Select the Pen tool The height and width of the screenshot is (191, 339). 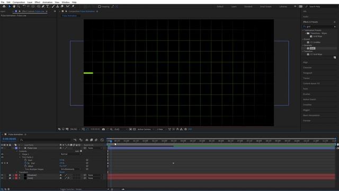pyautogui.click(x=43, y=6)
